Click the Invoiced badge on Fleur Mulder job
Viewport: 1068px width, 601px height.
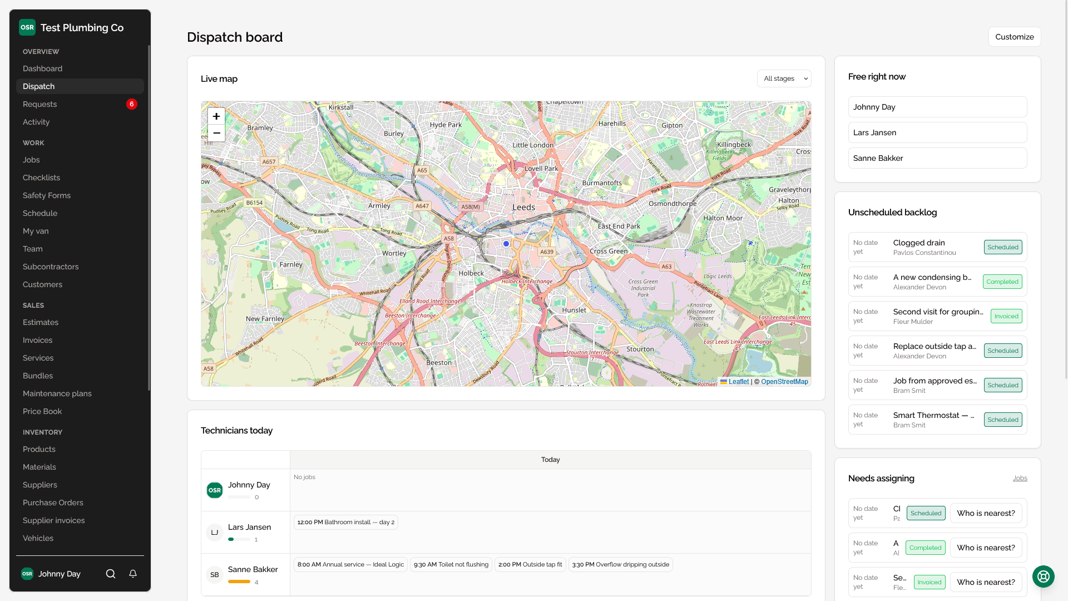pyautogui.click(x=1006, y=316)
